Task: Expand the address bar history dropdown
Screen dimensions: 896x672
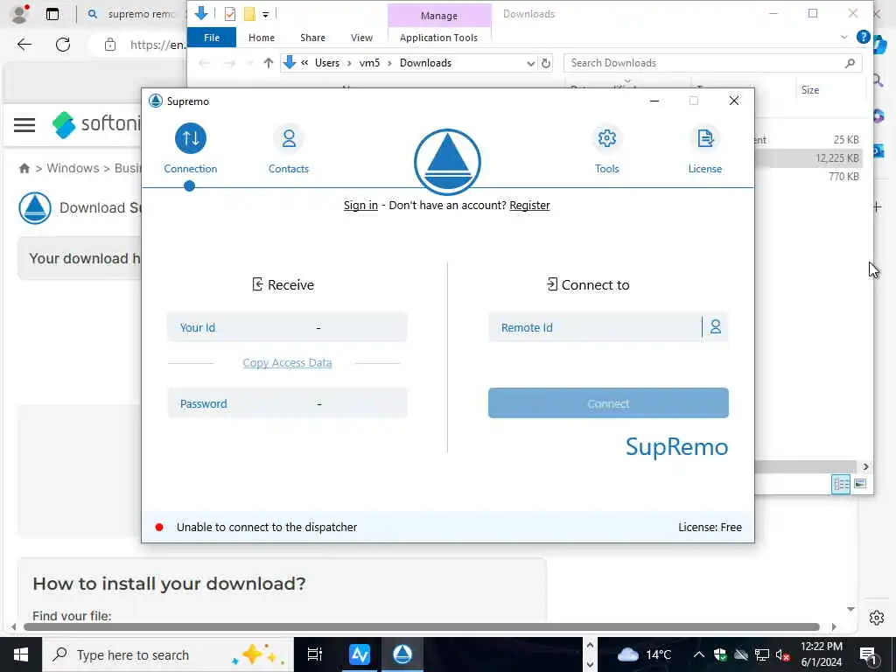Action: (x=530, y=63)
